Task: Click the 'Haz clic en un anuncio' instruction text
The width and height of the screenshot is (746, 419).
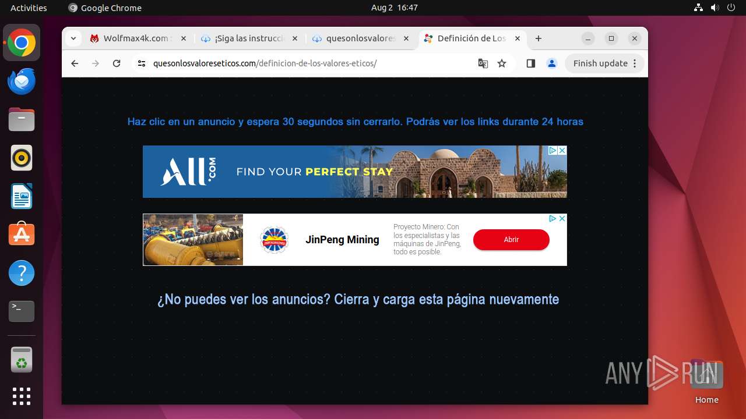Action: point(356,122)
